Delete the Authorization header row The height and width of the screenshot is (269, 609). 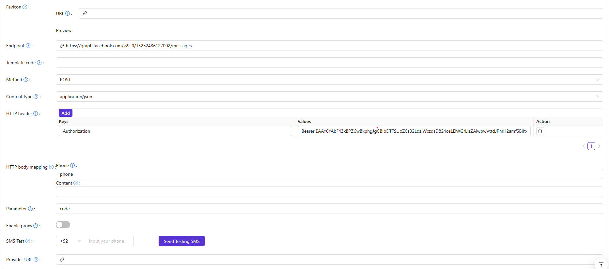pos(540,131)
